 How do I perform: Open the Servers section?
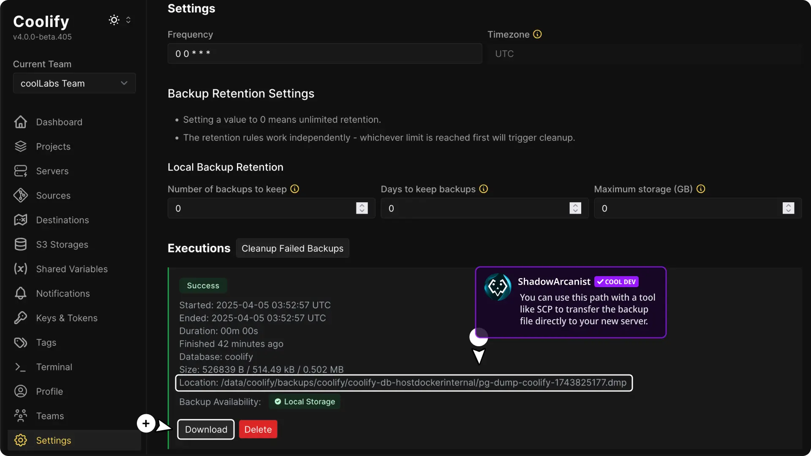tap(52, 171)
